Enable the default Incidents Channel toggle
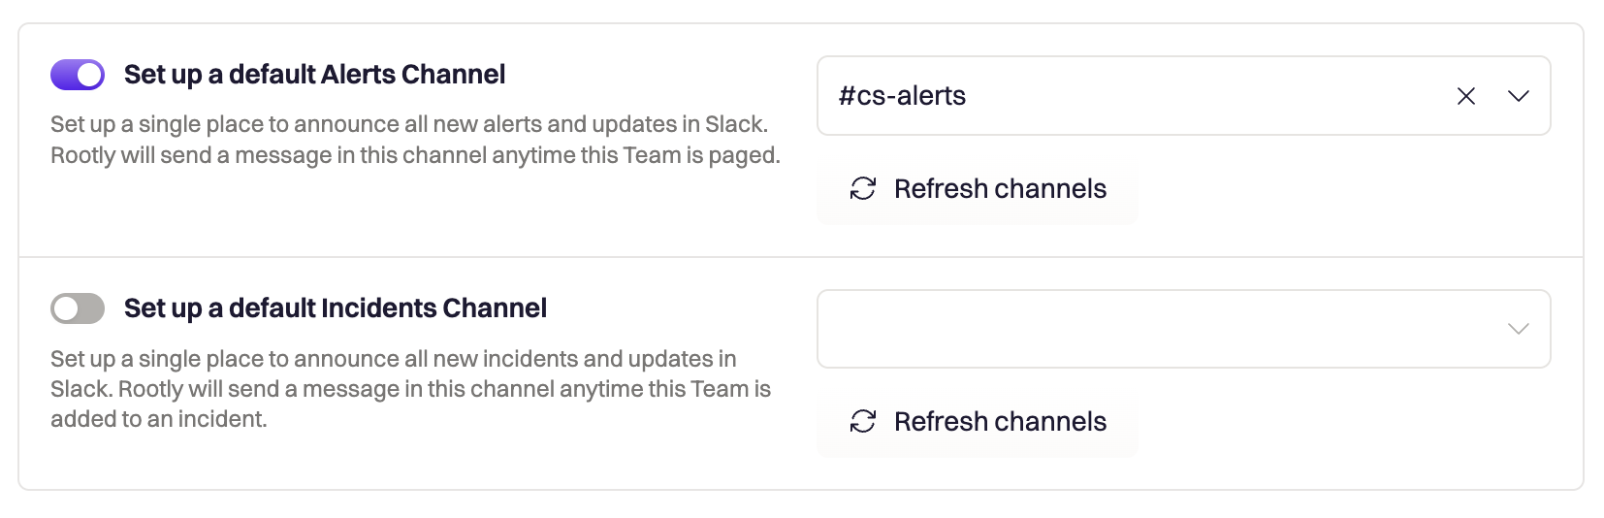 coord(78,308)
